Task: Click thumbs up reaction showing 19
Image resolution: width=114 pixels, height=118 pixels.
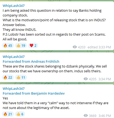Action: point(21,46)
